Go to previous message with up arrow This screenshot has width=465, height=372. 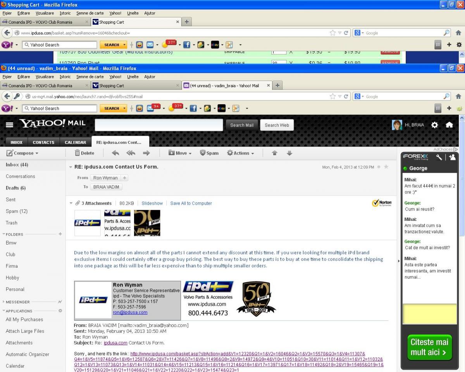[x=274, y=153]
